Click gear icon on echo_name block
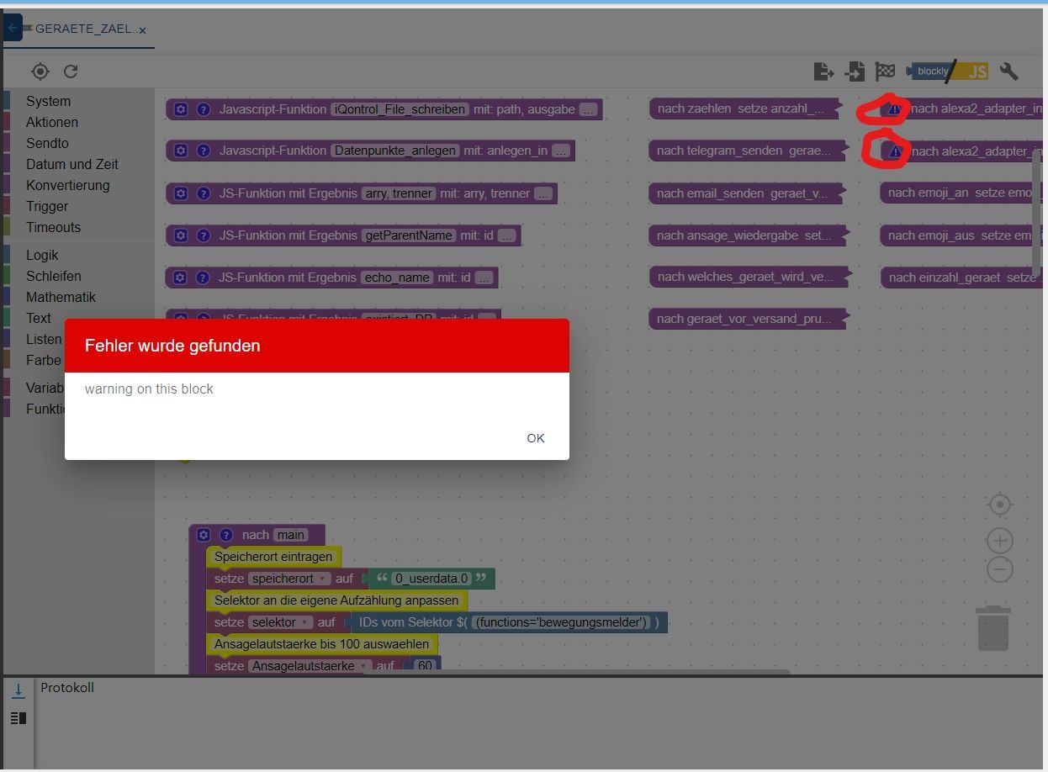Viewport: 1048px width, 772px height. [x=181, y=278]
